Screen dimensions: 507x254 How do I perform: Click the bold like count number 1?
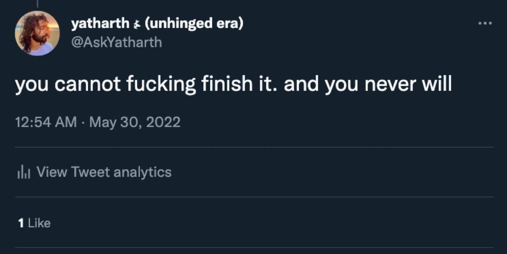point(21,223)
